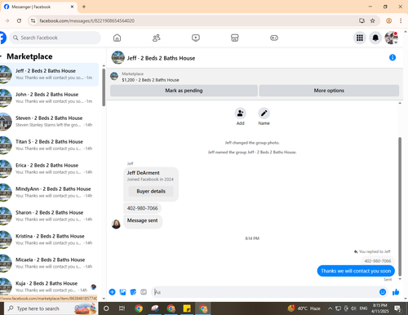408x315 pixels.
Task: Click the Facebook logo
Action: [x=2, y=38]
